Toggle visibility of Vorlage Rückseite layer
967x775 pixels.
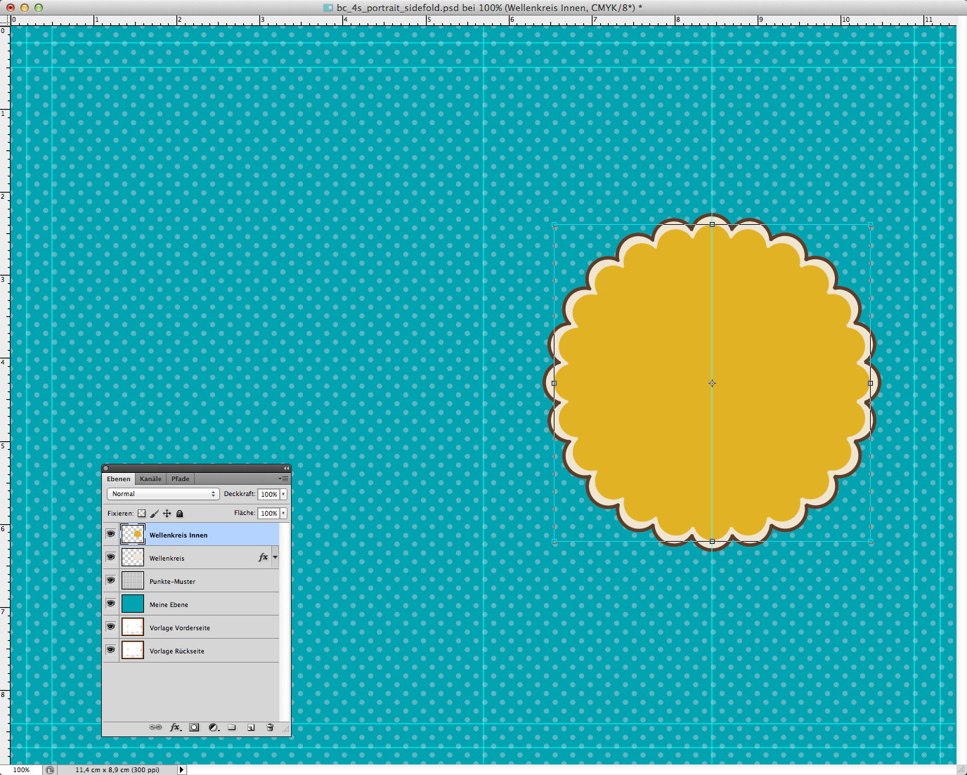tap(110, 650)
